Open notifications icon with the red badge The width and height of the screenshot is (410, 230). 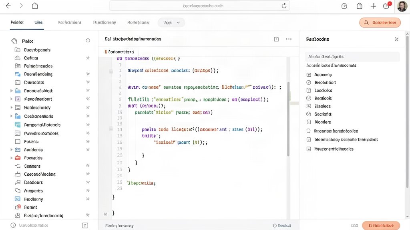click(x=386, y=6)
